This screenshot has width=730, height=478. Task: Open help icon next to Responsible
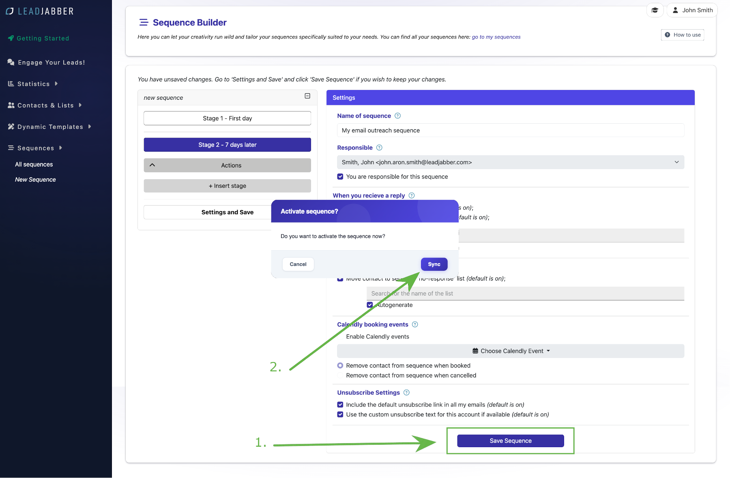(x=380, y=148)
